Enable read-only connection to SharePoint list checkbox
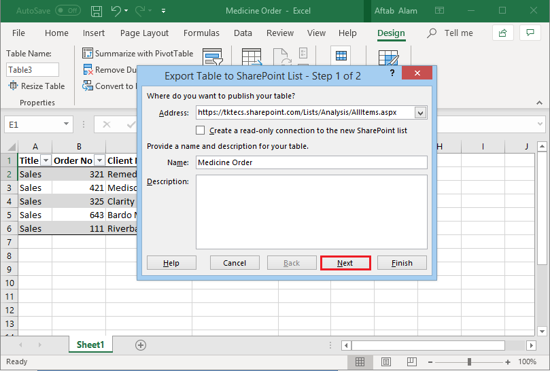Screen dimensions: 550x371 tap(201, 130)
